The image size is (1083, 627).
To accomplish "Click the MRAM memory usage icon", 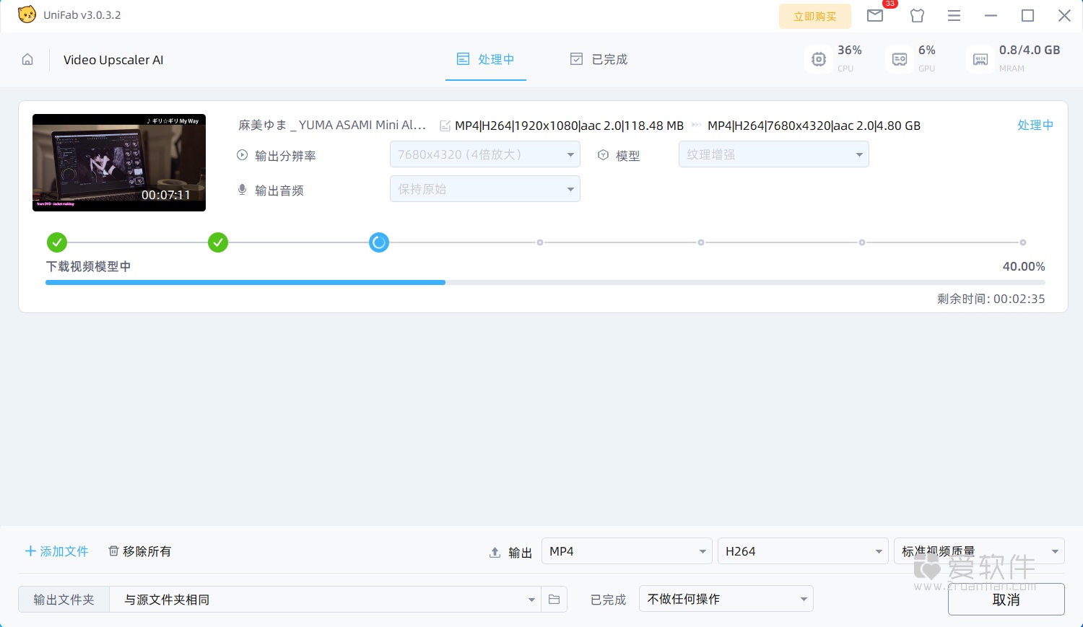I will click(979, 59).
